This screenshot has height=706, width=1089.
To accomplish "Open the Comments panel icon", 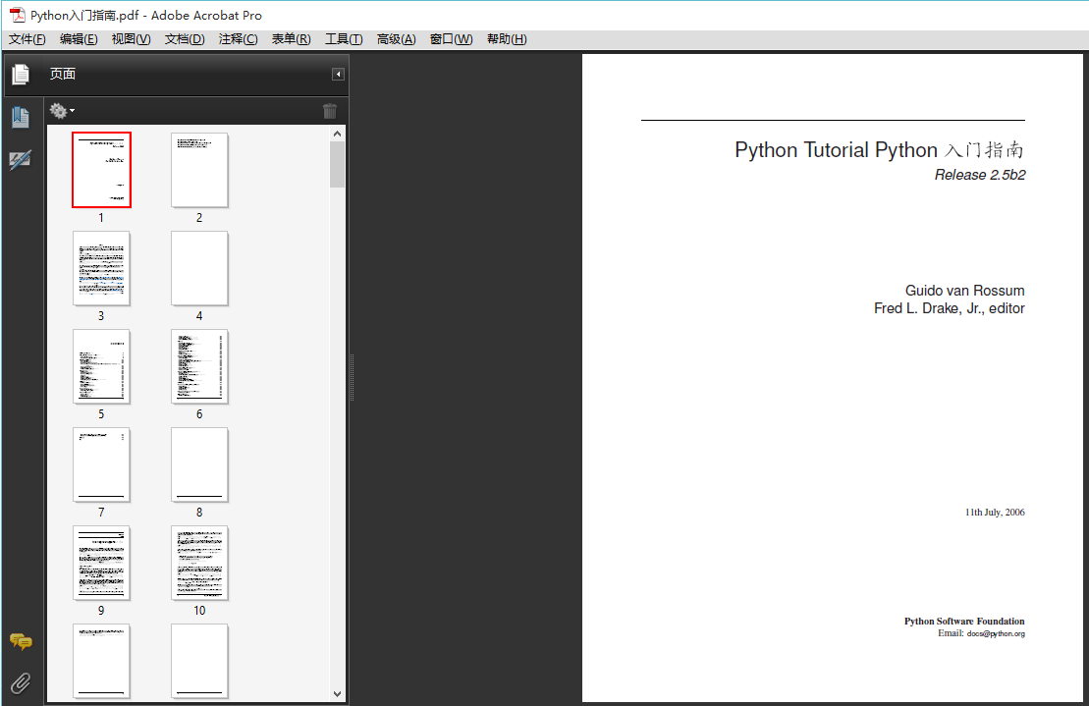I will pyautogui.click(x=21, y=641).
